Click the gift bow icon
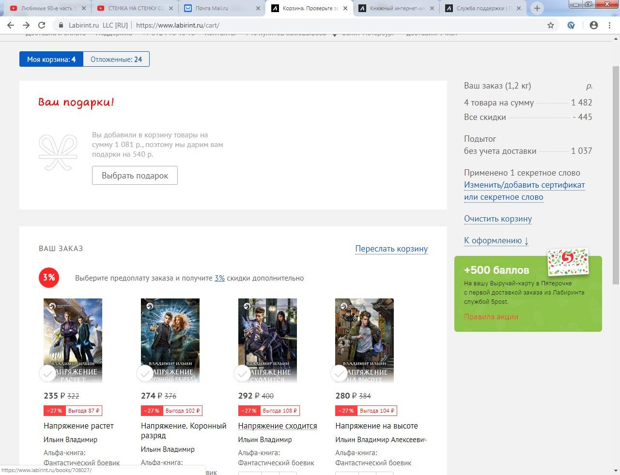The image size is (620, 475). pyautogui.click(x=58, y=152)
